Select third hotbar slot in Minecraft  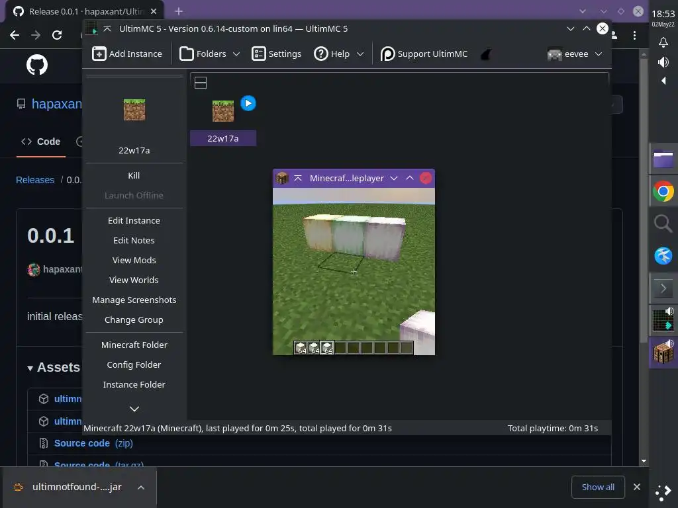tap(327, 348)
